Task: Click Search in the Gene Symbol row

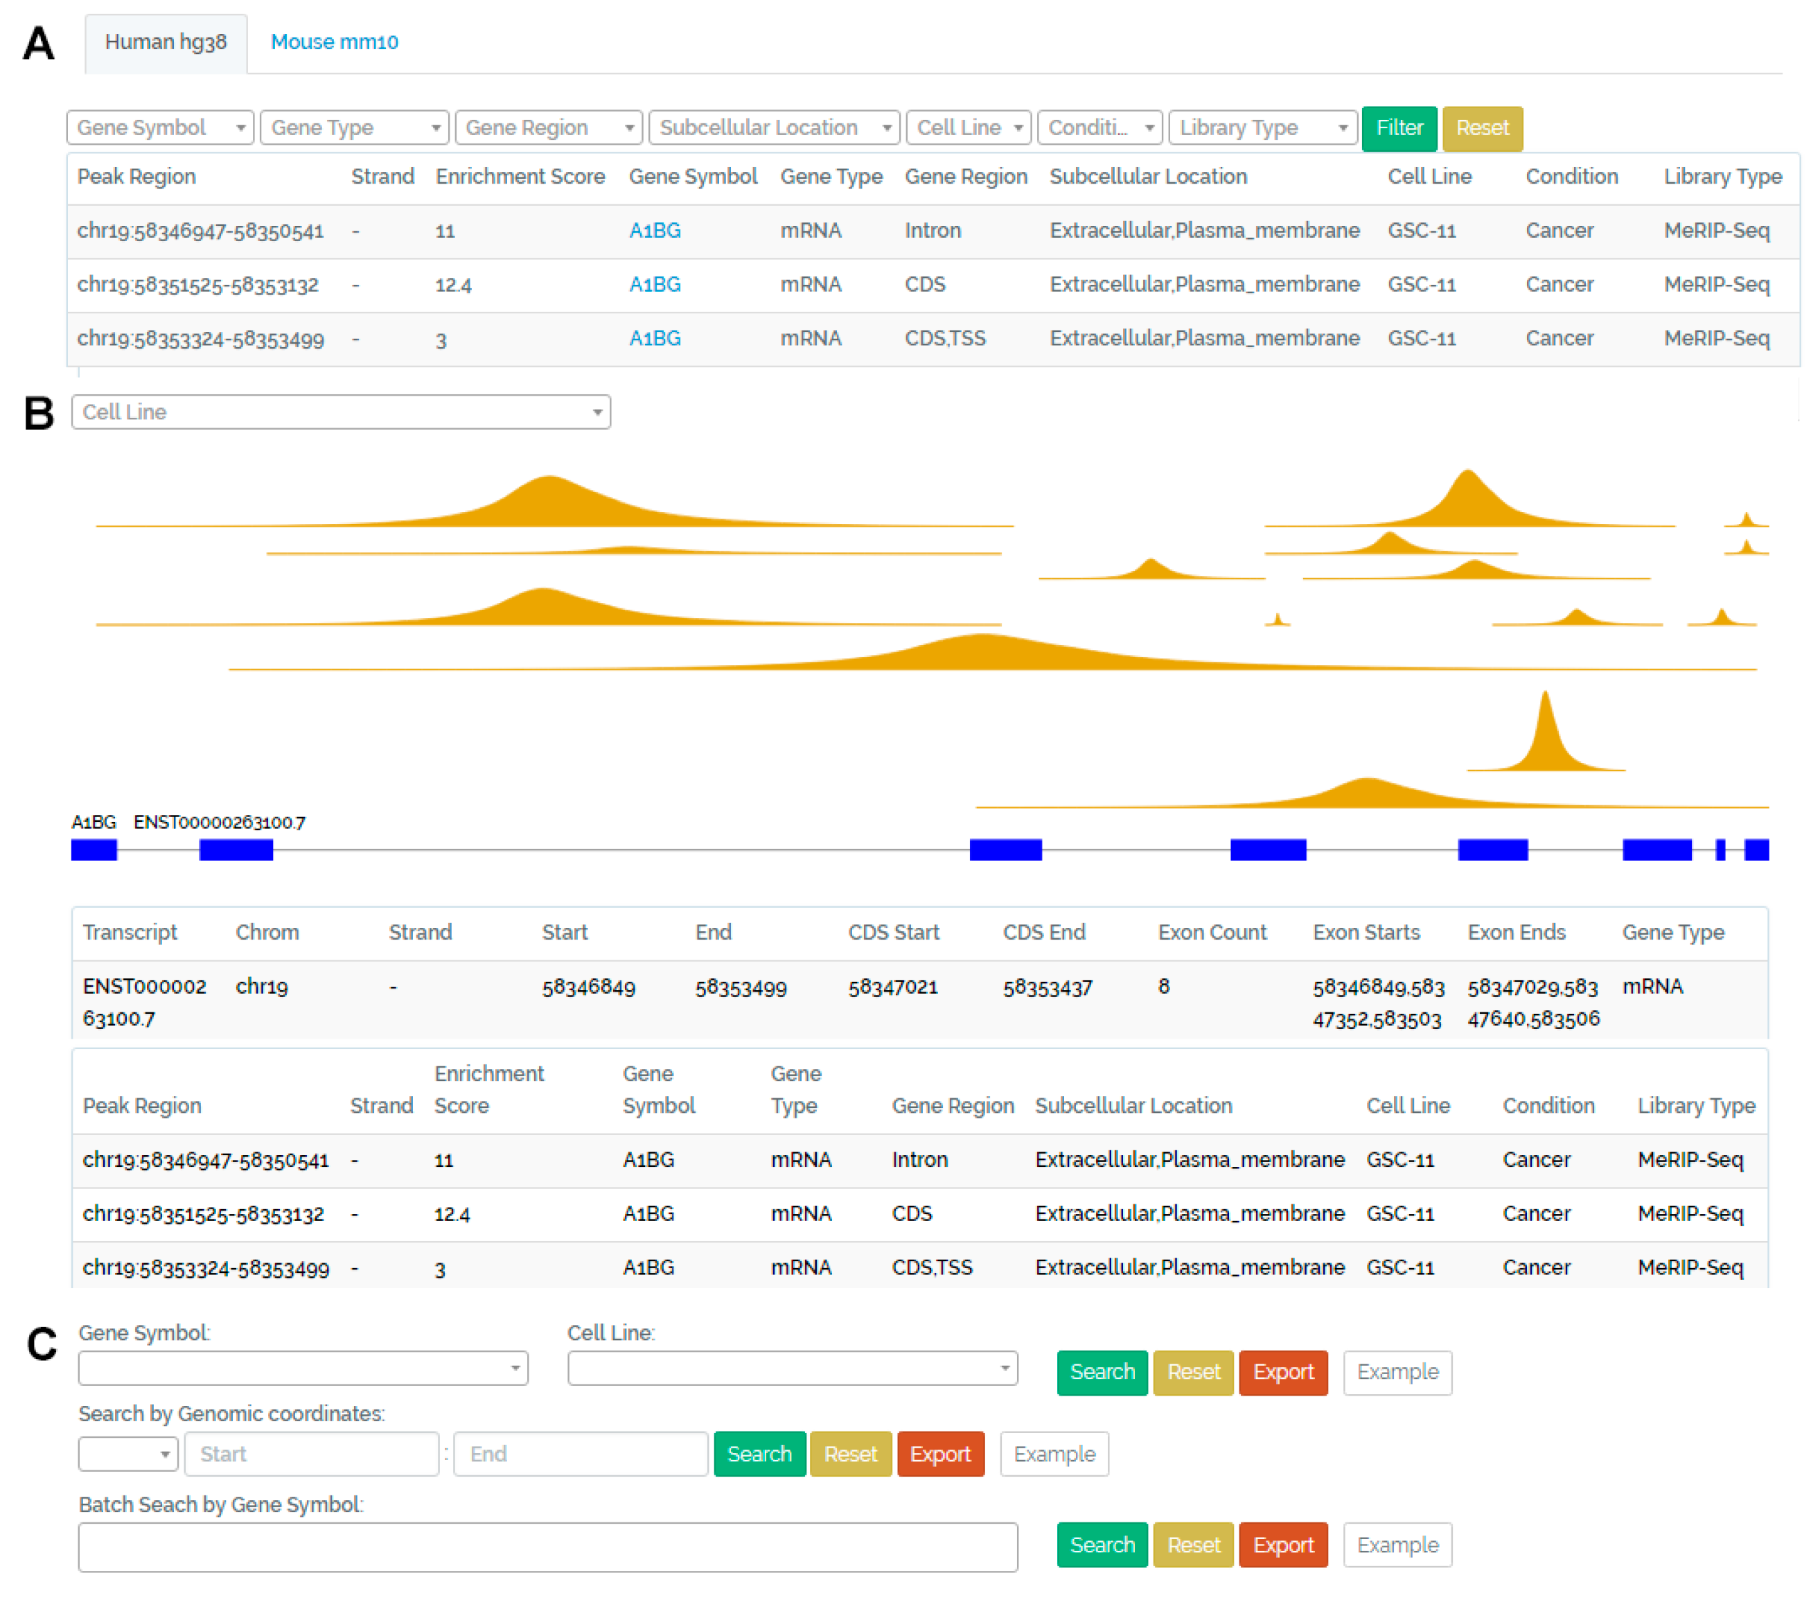Action: [x=1102, y=1372]
